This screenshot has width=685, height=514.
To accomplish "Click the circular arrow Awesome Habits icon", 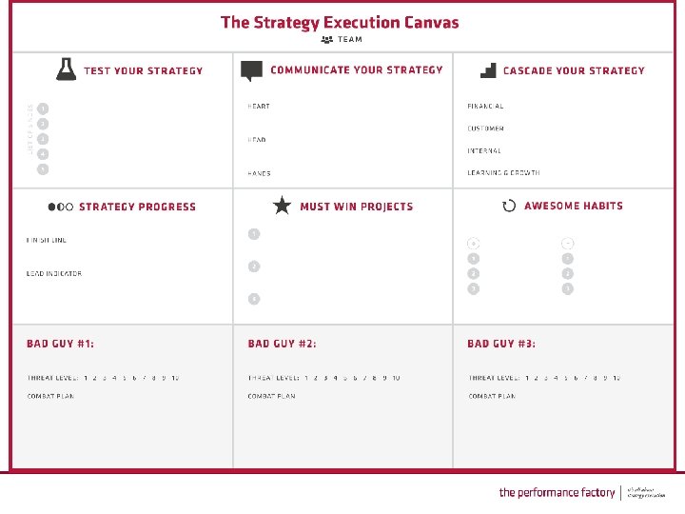I will tap(509, 206).
